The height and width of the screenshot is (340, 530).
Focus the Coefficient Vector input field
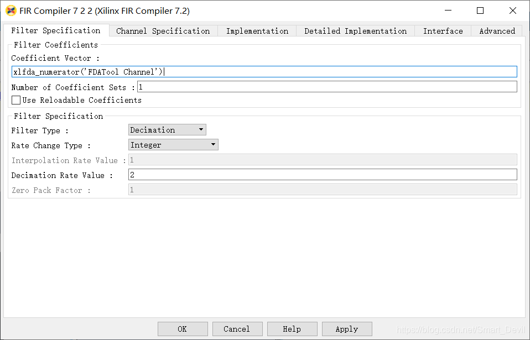[x=264, y=71]
